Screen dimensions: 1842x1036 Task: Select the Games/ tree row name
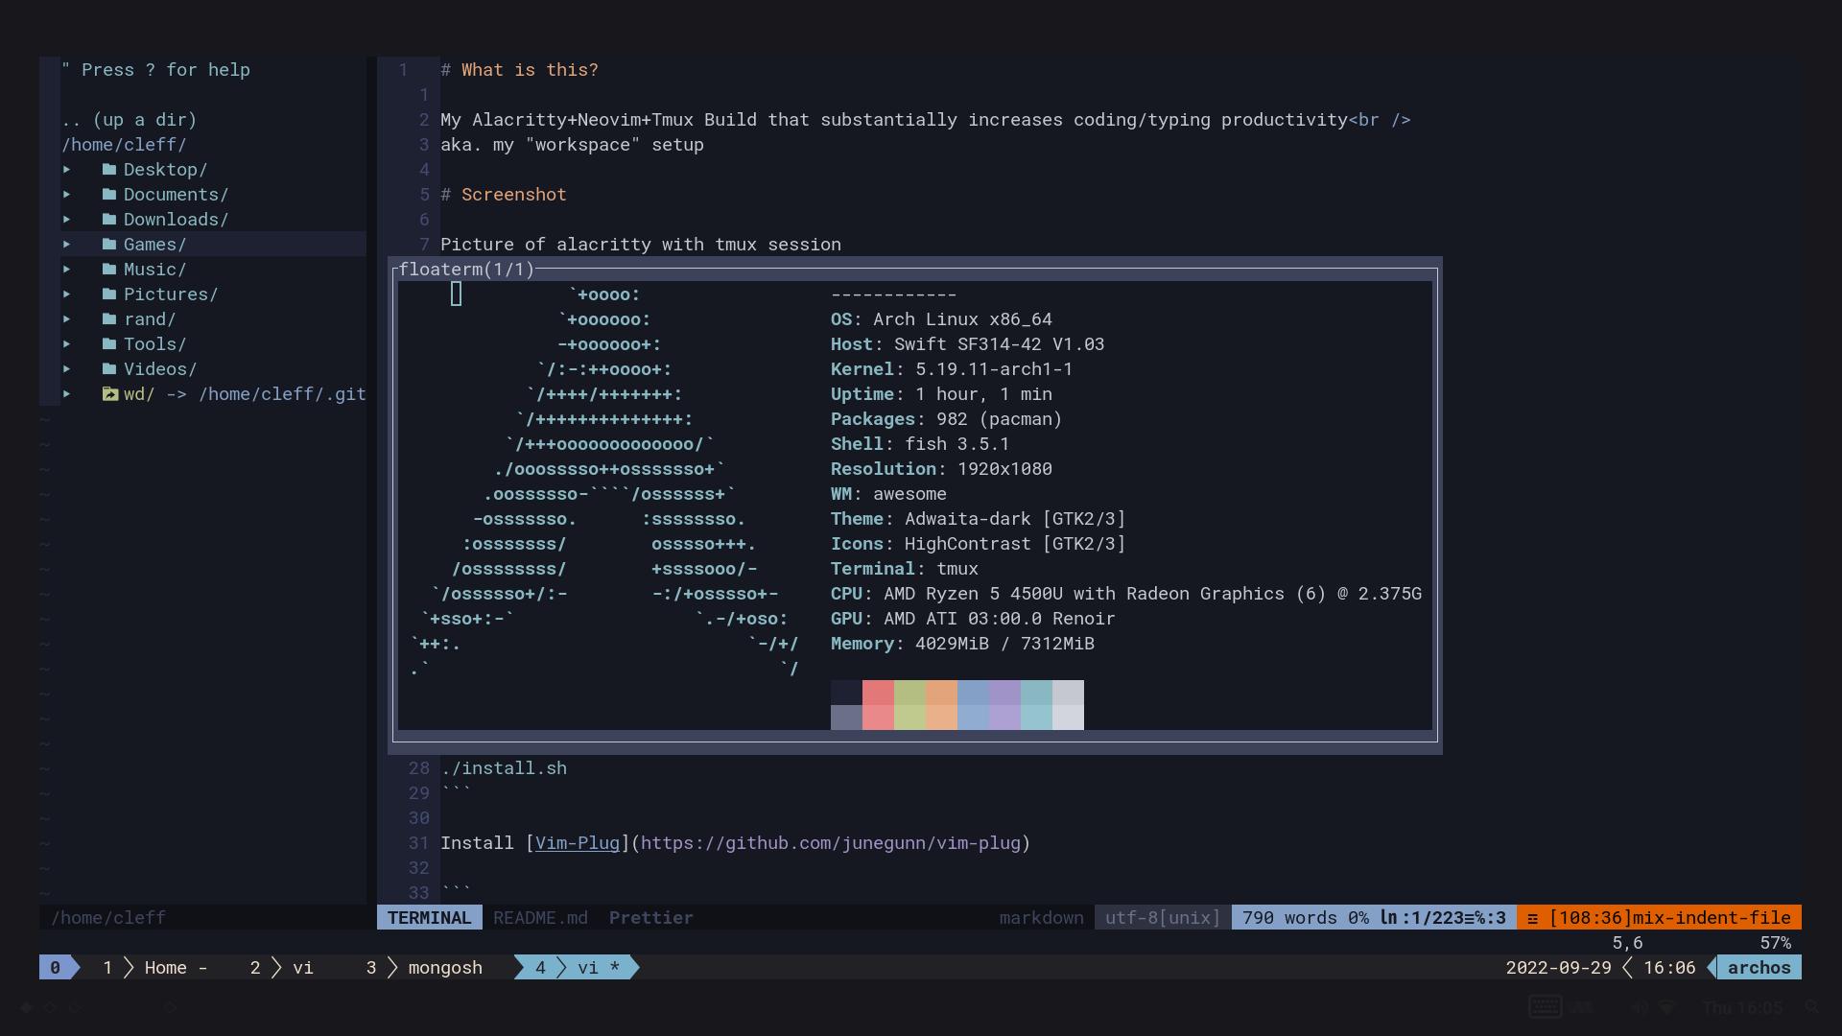pyautogui.click(x=154, y=245)
